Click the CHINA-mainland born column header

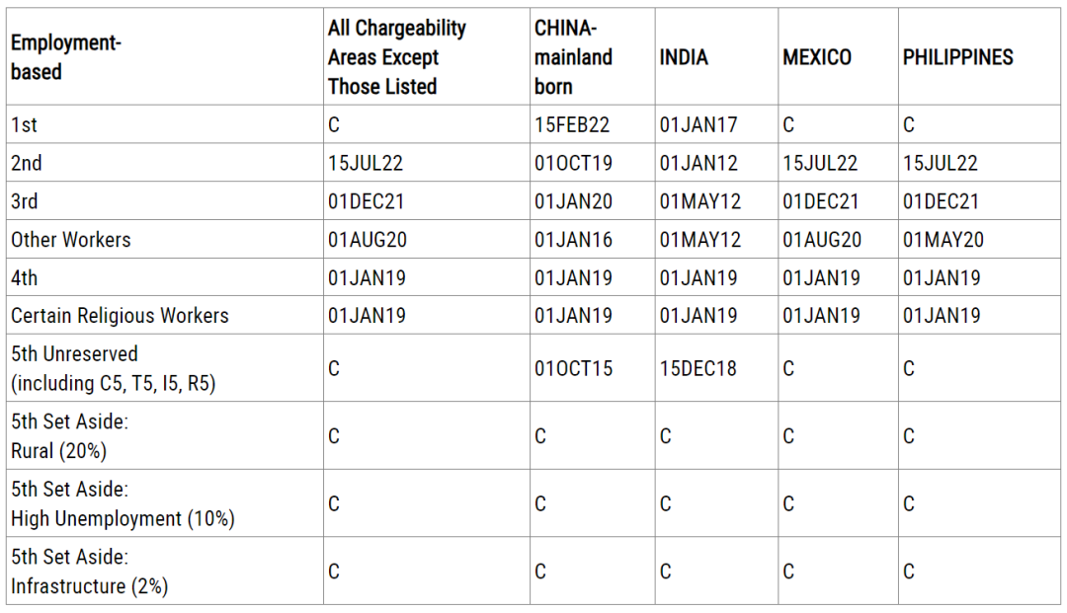coord(573,57)
